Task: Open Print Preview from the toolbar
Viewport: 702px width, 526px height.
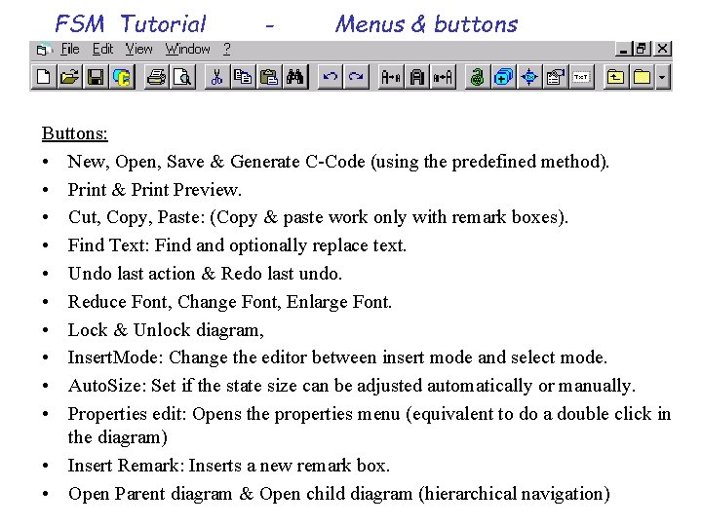Action: click(182, 77)
